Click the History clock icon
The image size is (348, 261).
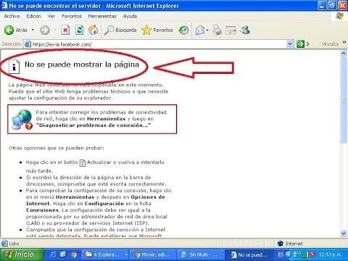pos(183,30)
